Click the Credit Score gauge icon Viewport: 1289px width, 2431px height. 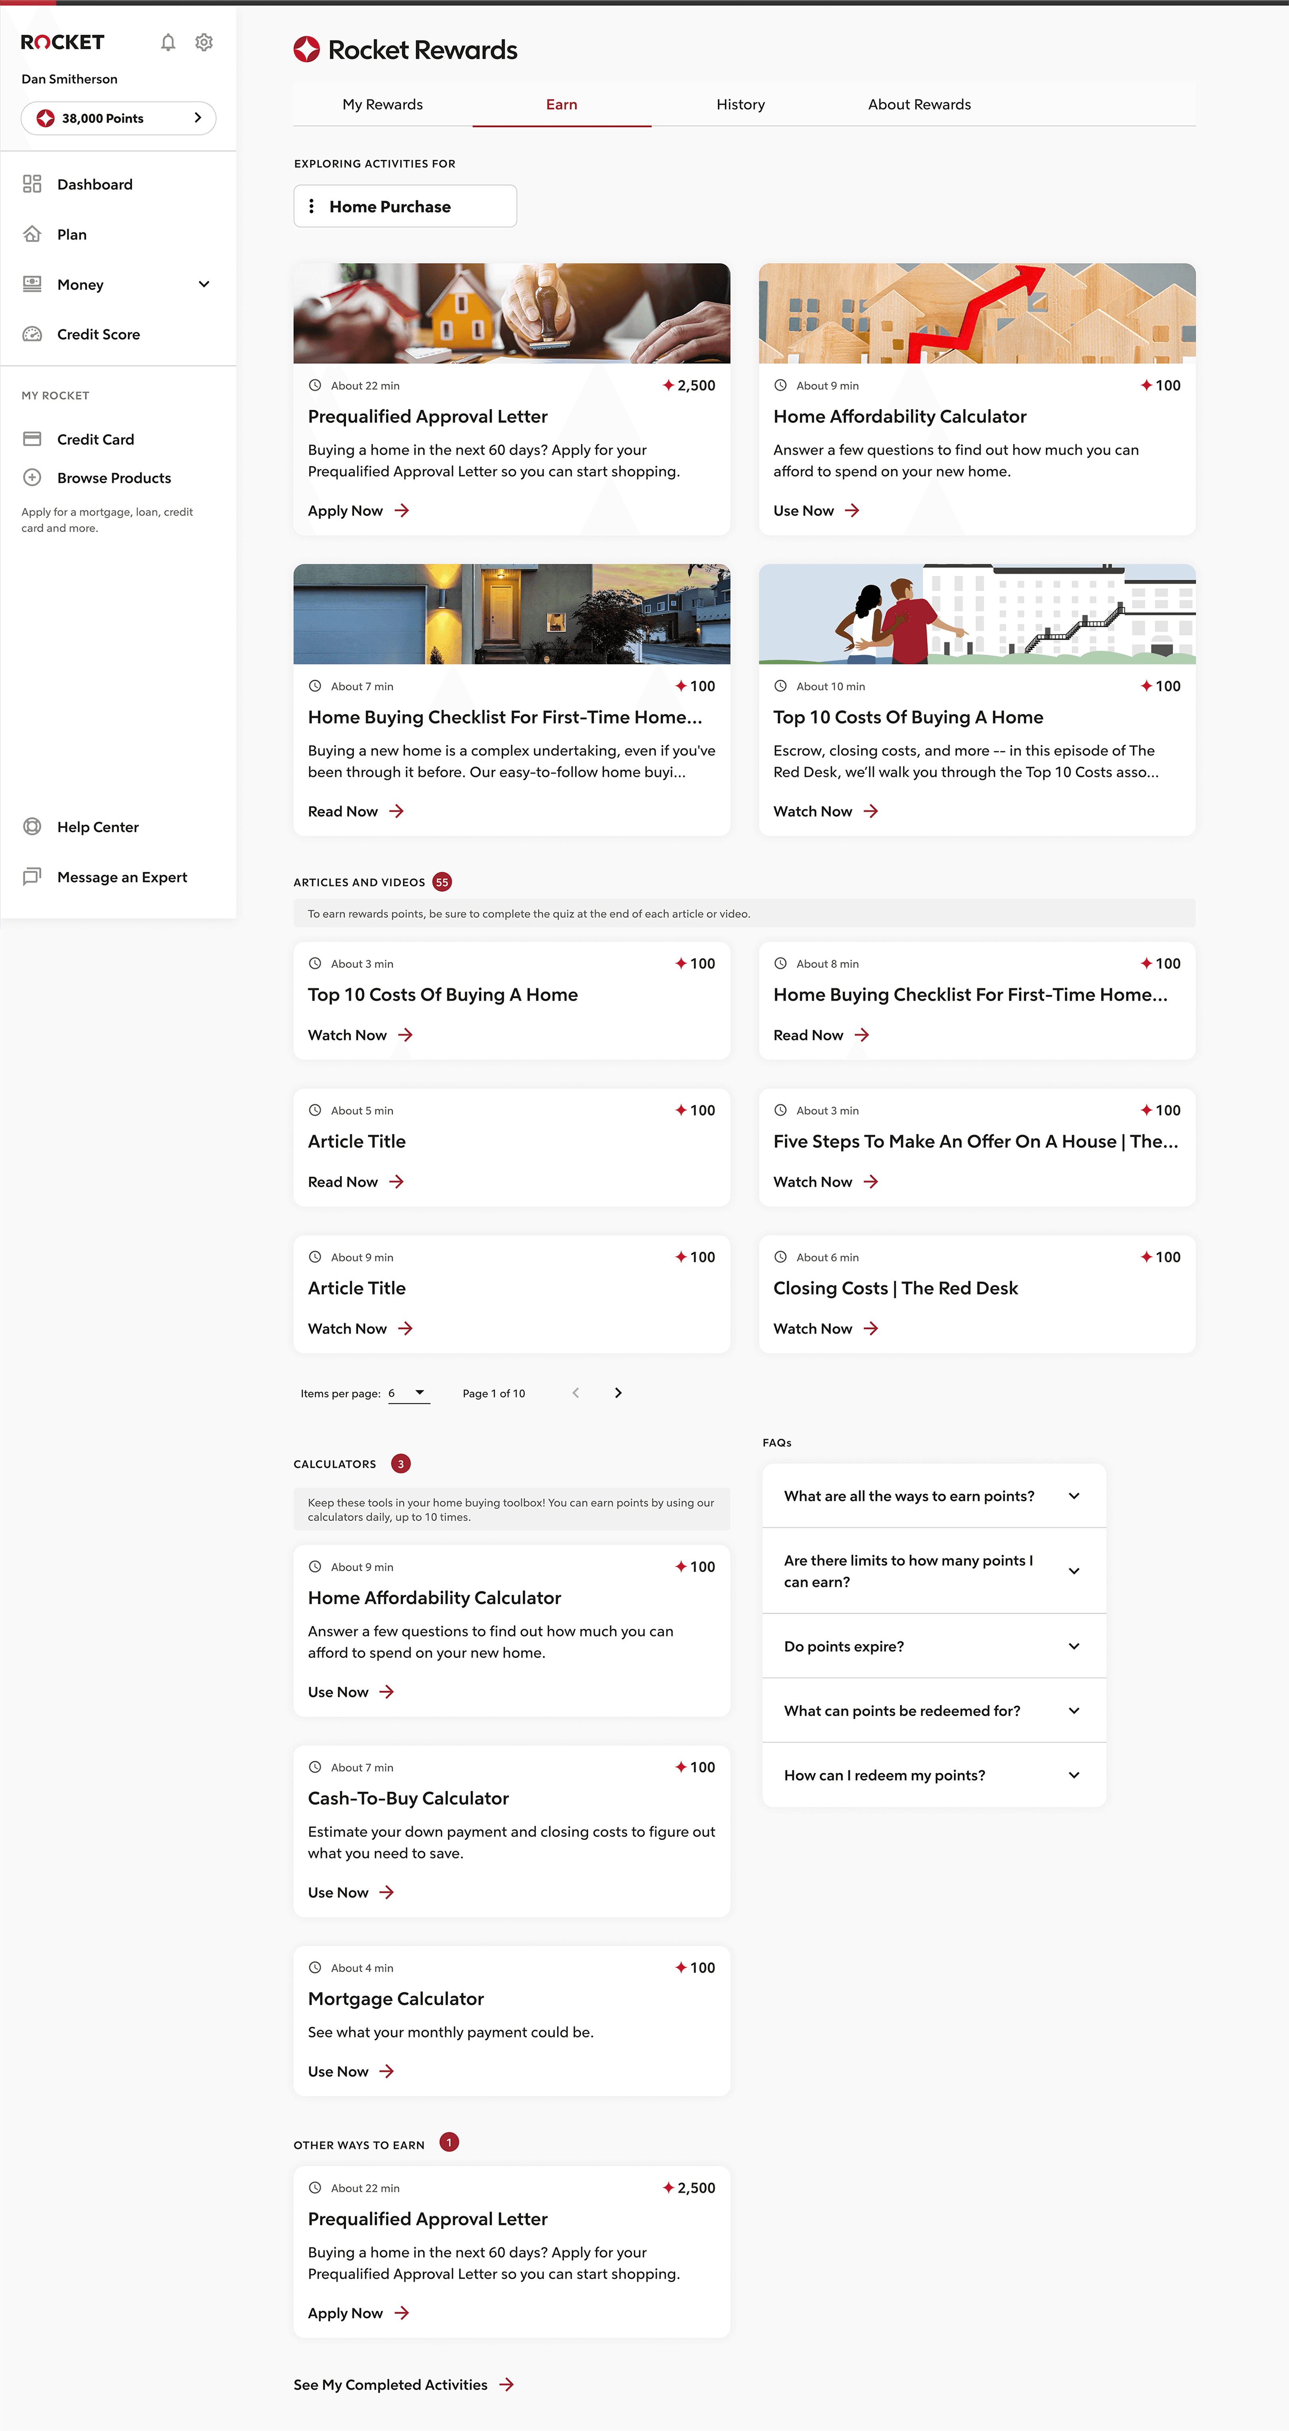(32, 334)
